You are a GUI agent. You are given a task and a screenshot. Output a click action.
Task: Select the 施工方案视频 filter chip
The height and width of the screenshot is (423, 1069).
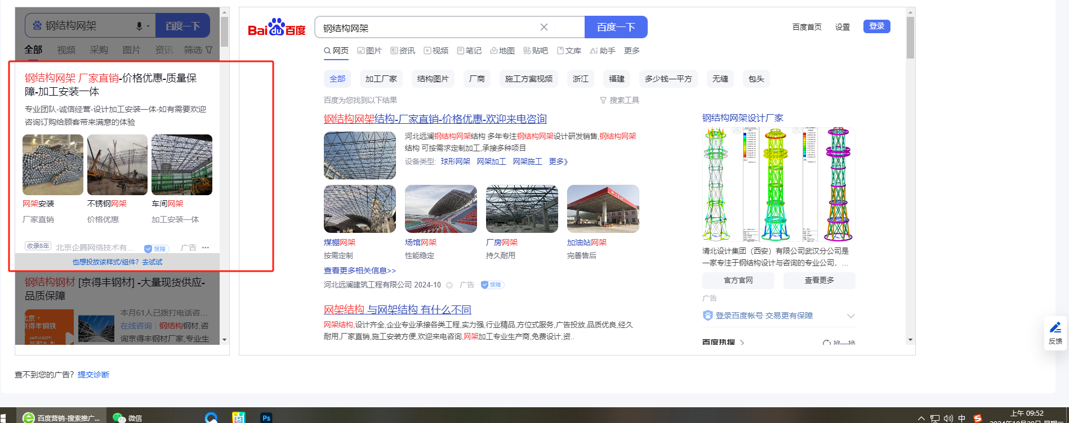coord(529,79)
